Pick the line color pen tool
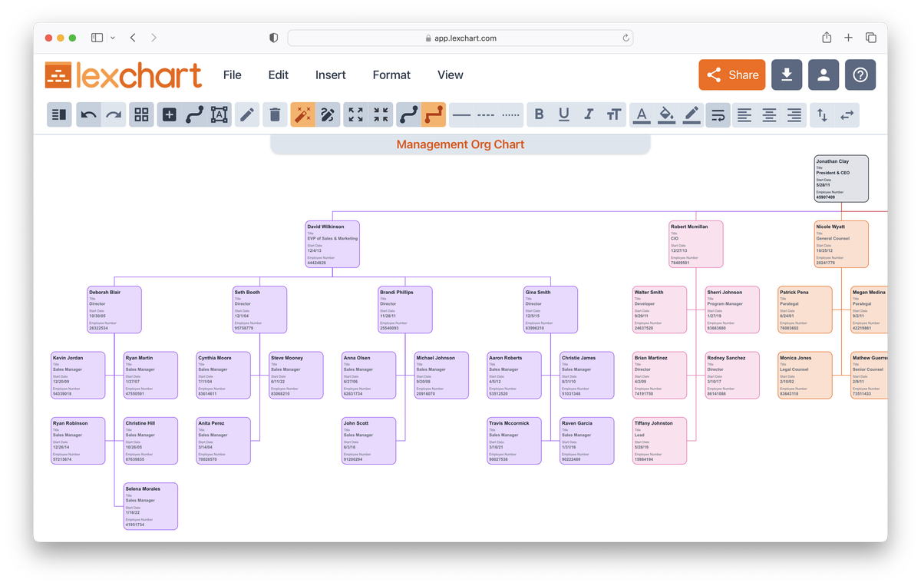The width and height of the screenshot is (921, 586). coord(692,114)
